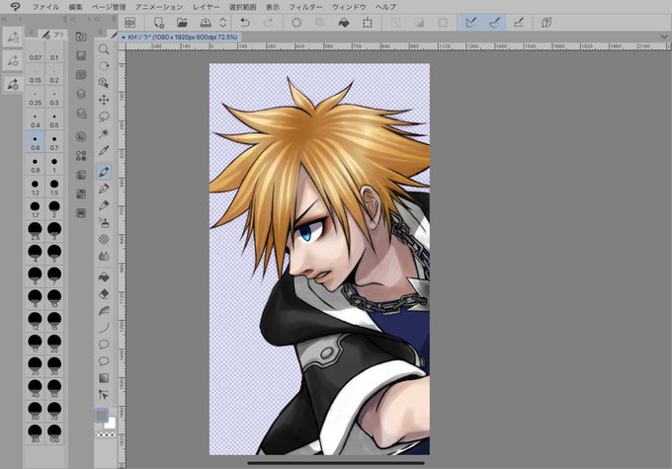Choose brush size 0.6
Screen dimensions: 672x469
(36, 142)
